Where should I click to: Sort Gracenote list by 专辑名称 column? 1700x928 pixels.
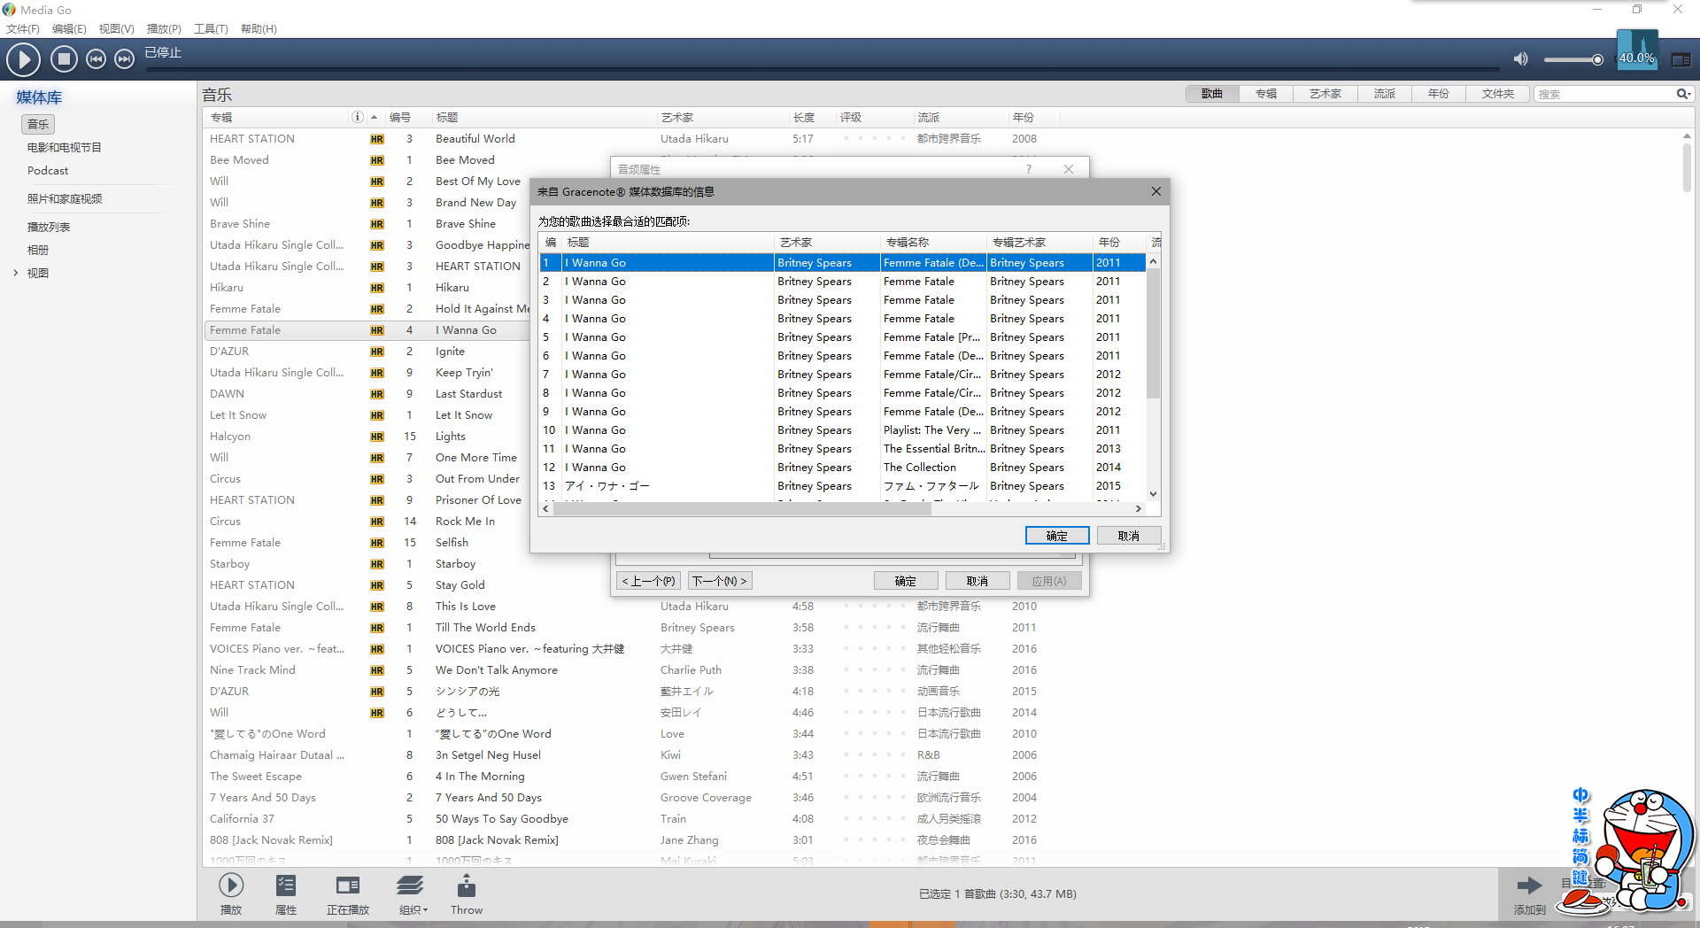933,242
